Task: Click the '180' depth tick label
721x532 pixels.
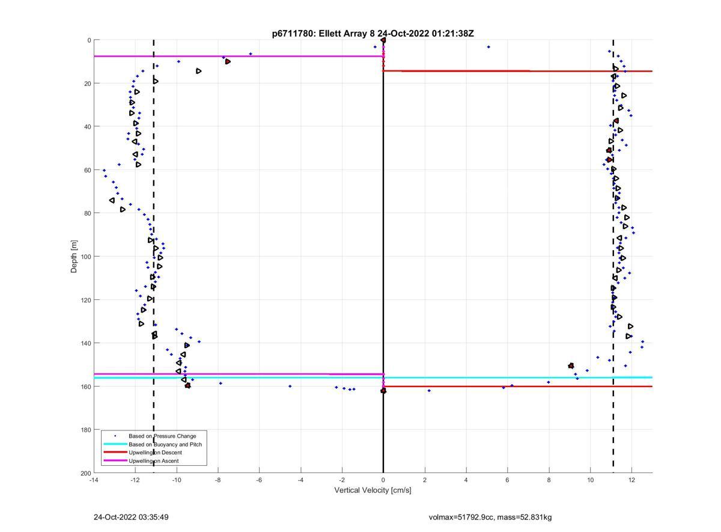Action: tap(85, 430)
